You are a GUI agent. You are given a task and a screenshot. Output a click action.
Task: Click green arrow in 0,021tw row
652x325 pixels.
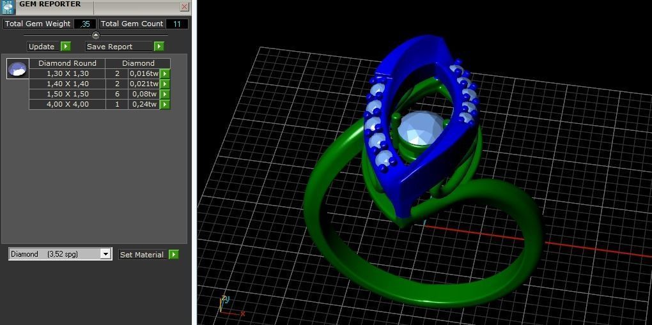pyautogui.click(x=165, y=84)
